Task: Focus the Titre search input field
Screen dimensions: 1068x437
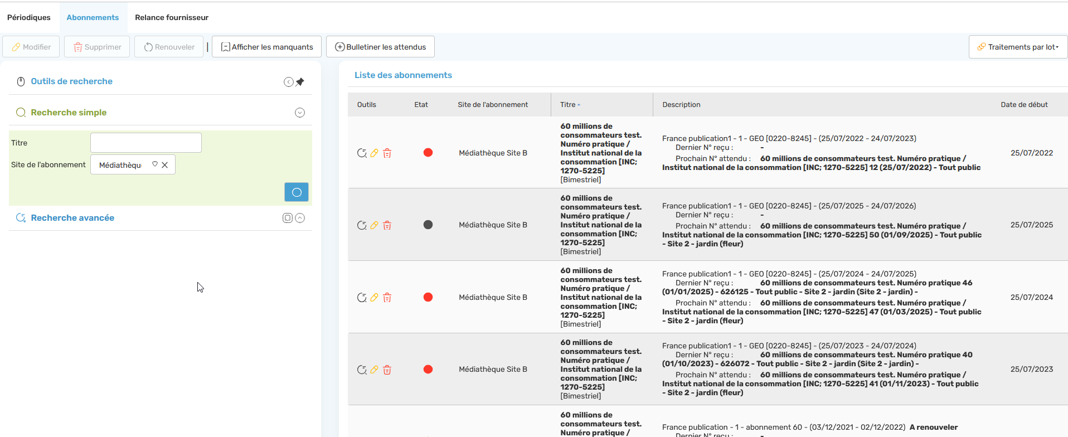Action: point(146,143)
